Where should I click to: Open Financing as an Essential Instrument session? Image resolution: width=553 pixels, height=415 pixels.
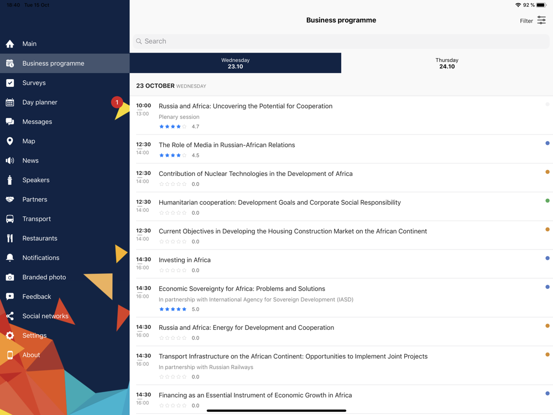341,400
